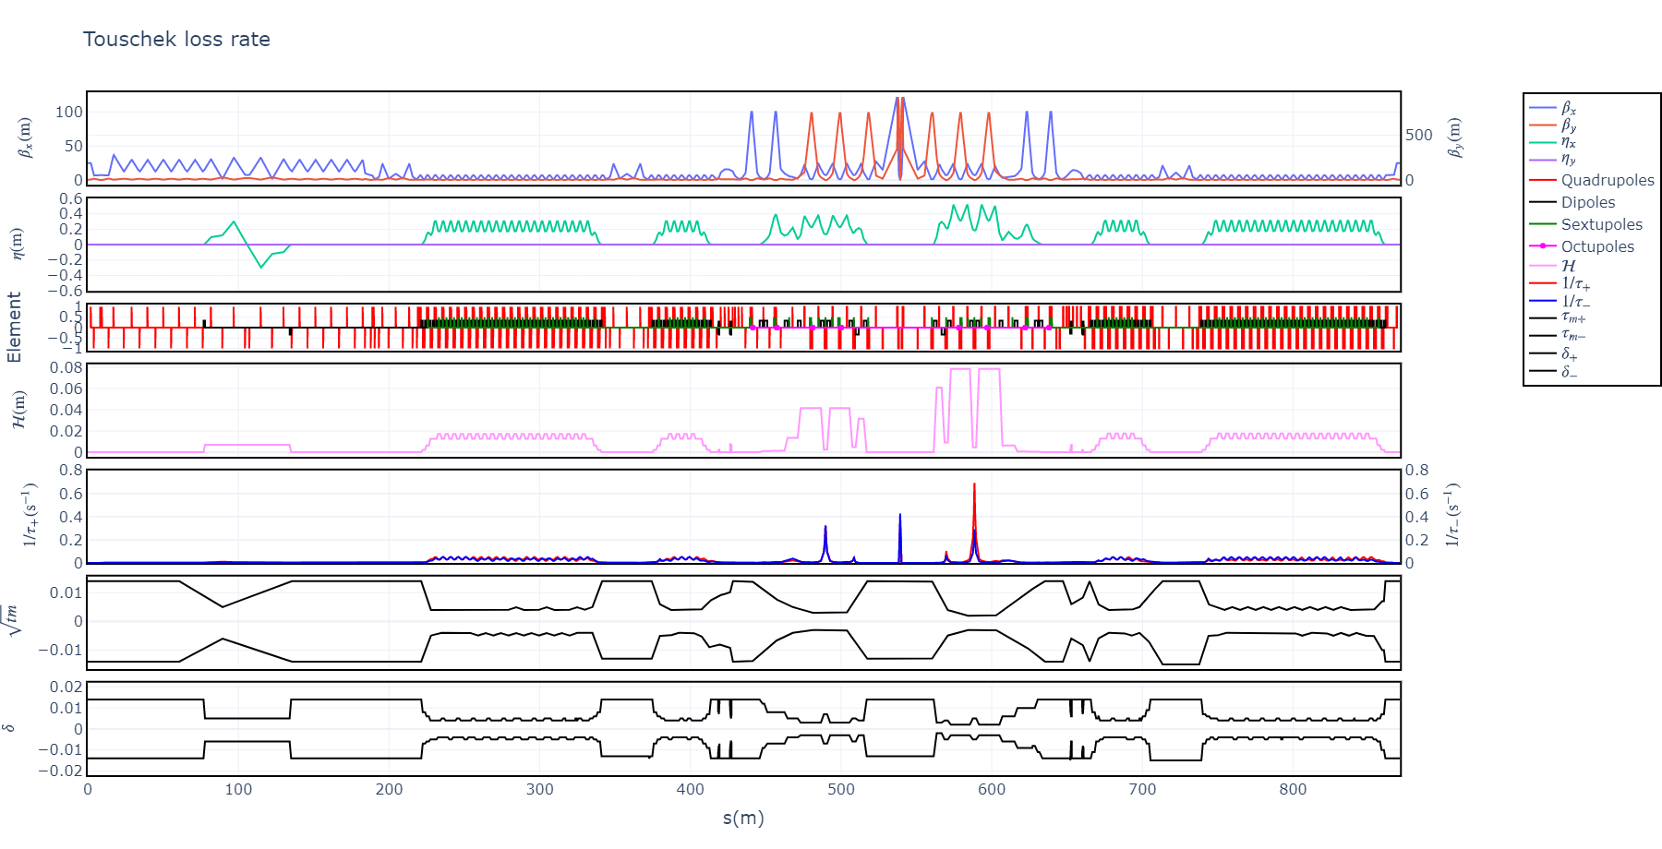Image resolution: width=1662 pixels, height=849 pixels.
Task: Hide the 1/τ+ trace via legend
Action: tap(1575, 283)
